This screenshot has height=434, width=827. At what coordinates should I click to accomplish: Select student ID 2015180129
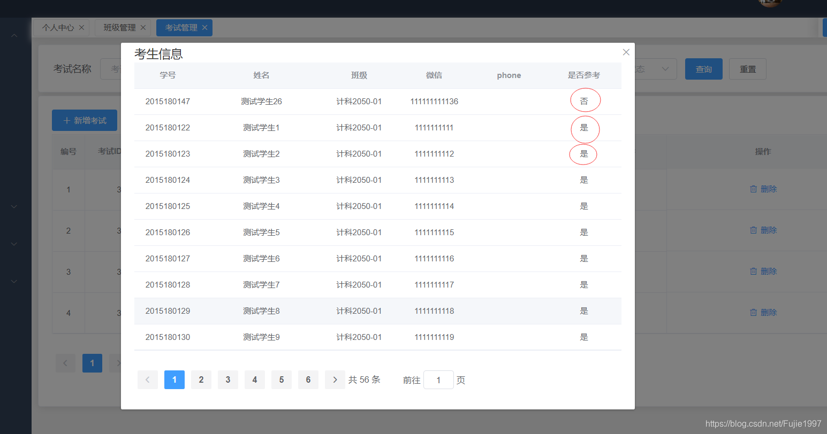pyautogui.click(x=168, y=311)
